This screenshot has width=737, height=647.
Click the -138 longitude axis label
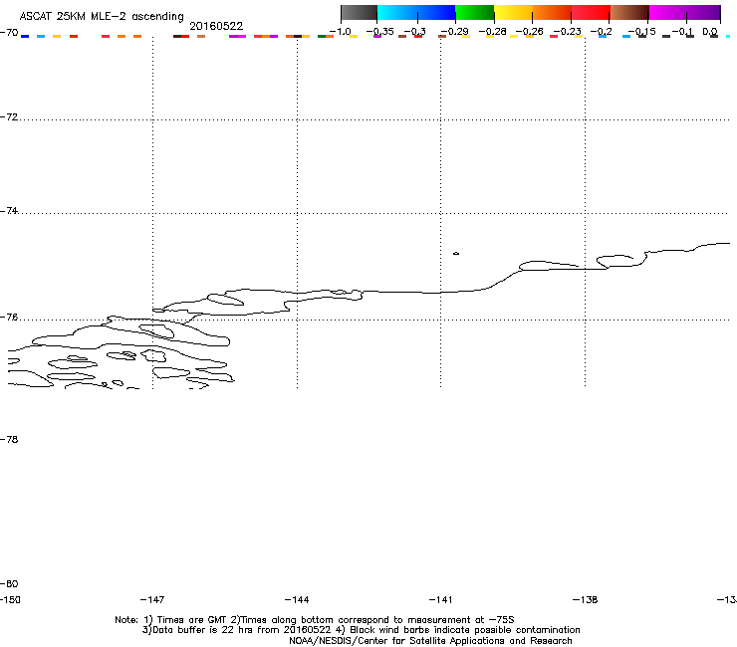pyautogui.click(x=586, y=599)
